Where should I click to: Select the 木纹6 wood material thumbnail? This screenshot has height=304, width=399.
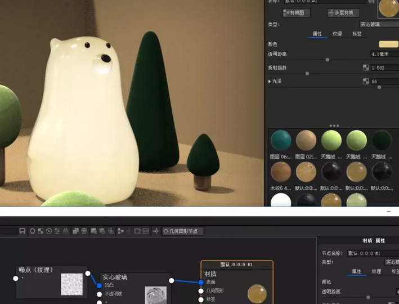tap(281, 172)
